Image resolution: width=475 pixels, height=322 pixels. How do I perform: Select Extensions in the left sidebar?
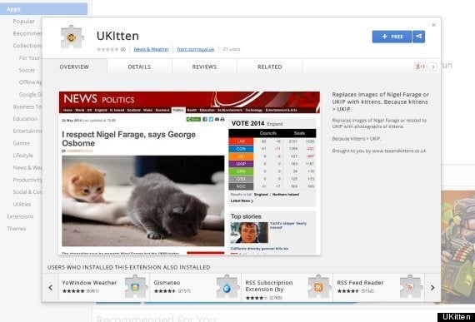tap(20, 216)
